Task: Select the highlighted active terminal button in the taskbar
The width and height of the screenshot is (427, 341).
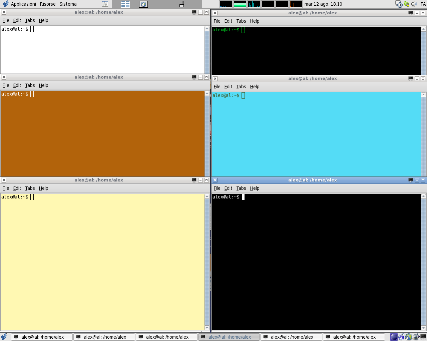Action: click(229, 337)
